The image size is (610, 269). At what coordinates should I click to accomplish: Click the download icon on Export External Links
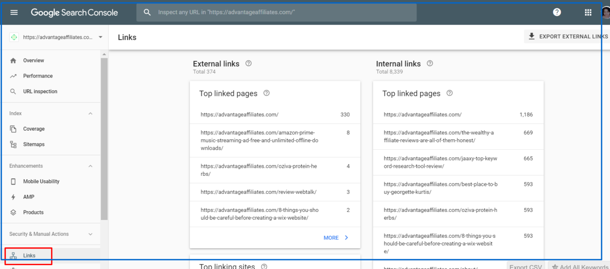[x=532, y=36]
